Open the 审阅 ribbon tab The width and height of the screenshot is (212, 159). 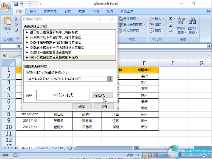(x=95, y=11)
